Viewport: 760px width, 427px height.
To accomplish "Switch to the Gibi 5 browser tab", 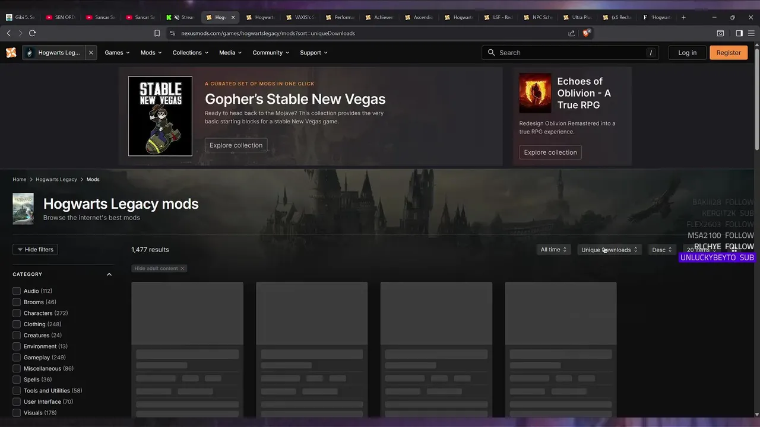I will (20, 17).
